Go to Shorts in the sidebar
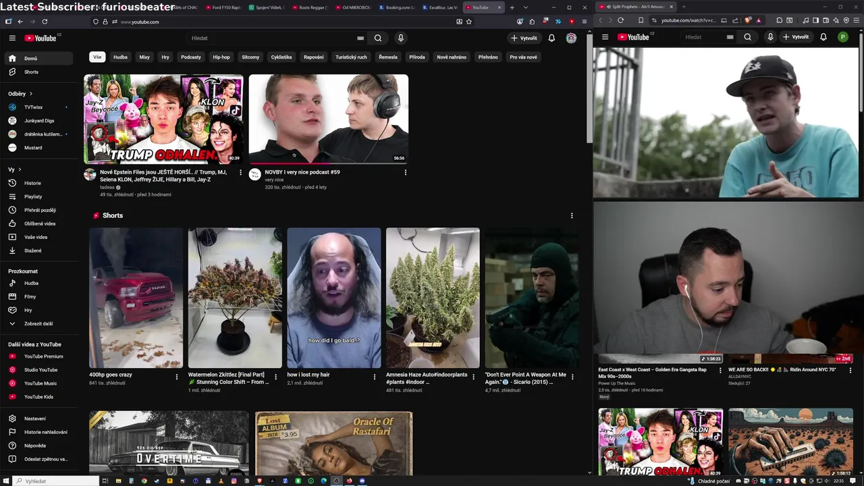The width and height of the screenshot is (864, 486). (40, 72)
